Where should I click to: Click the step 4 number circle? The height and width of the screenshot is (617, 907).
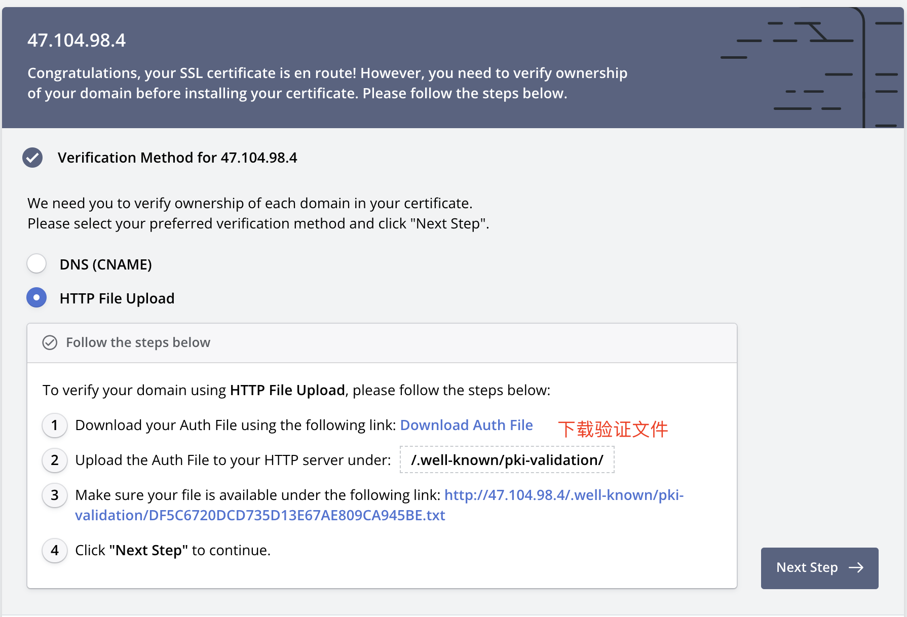pyautogui.click(x=55, y=551)
